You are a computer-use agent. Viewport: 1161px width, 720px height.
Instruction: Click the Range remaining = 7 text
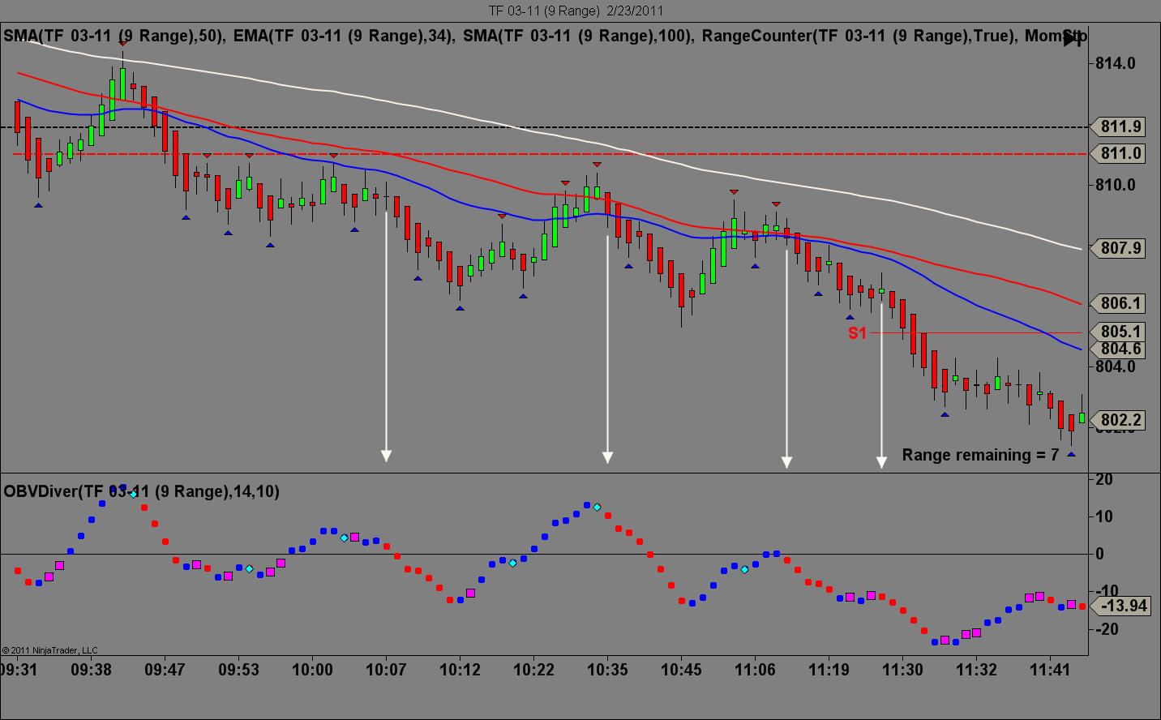point(980,455)
